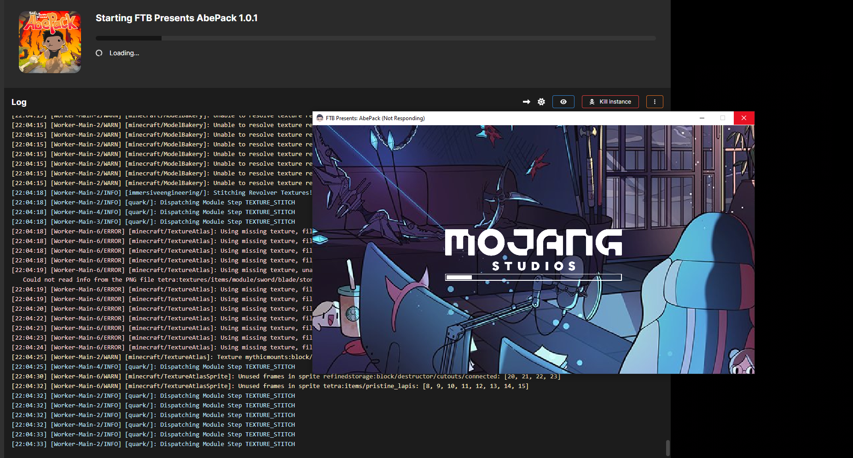Viewport: 853px width, 458px height.
Task: Click the FTB Presents AbePack titlebar icon
Action: coord(319,118)
